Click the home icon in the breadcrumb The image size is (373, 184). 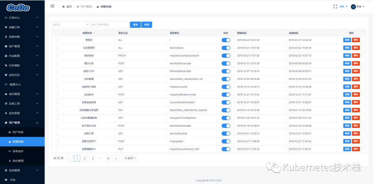point(64,7)
